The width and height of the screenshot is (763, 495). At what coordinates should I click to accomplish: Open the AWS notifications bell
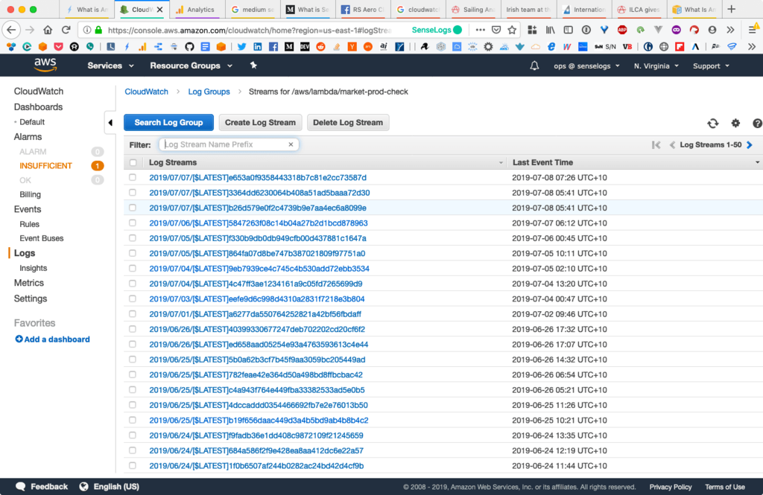534,66
